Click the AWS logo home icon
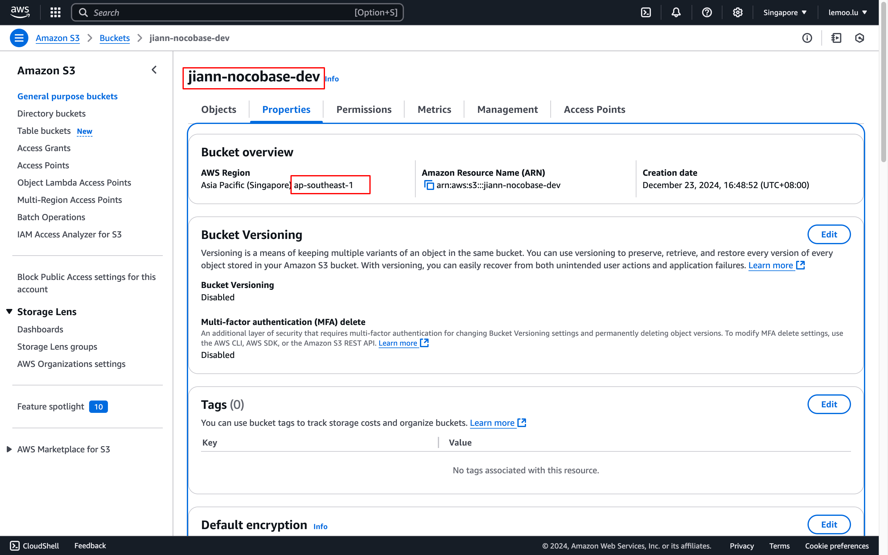The image size is (888, 555). click(20, 12)
